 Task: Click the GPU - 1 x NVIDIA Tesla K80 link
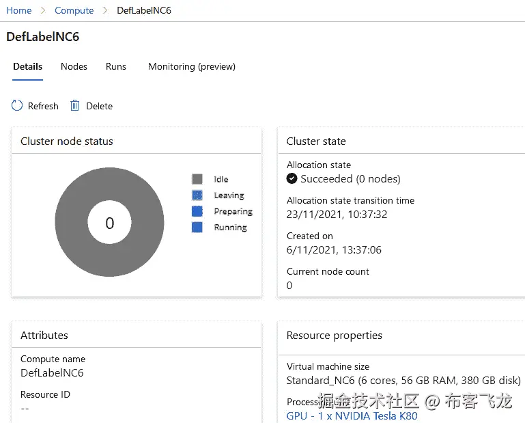pyautogui.click(x=352, y=416)
